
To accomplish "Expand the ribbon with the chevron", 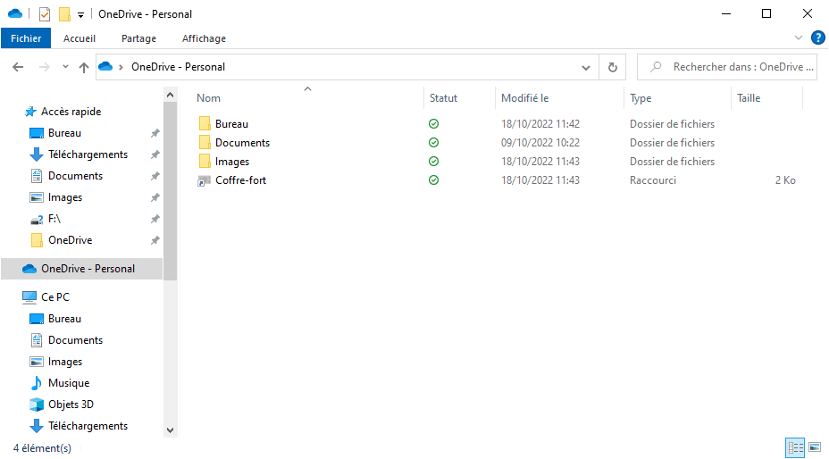I will click(x=799, y=38).
